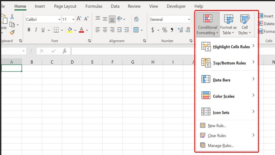Image resolution: width=275 pixels, height=155 pixels.
Task: Open the Name Box dropdown arrow
Action: [x=23, y=51]
